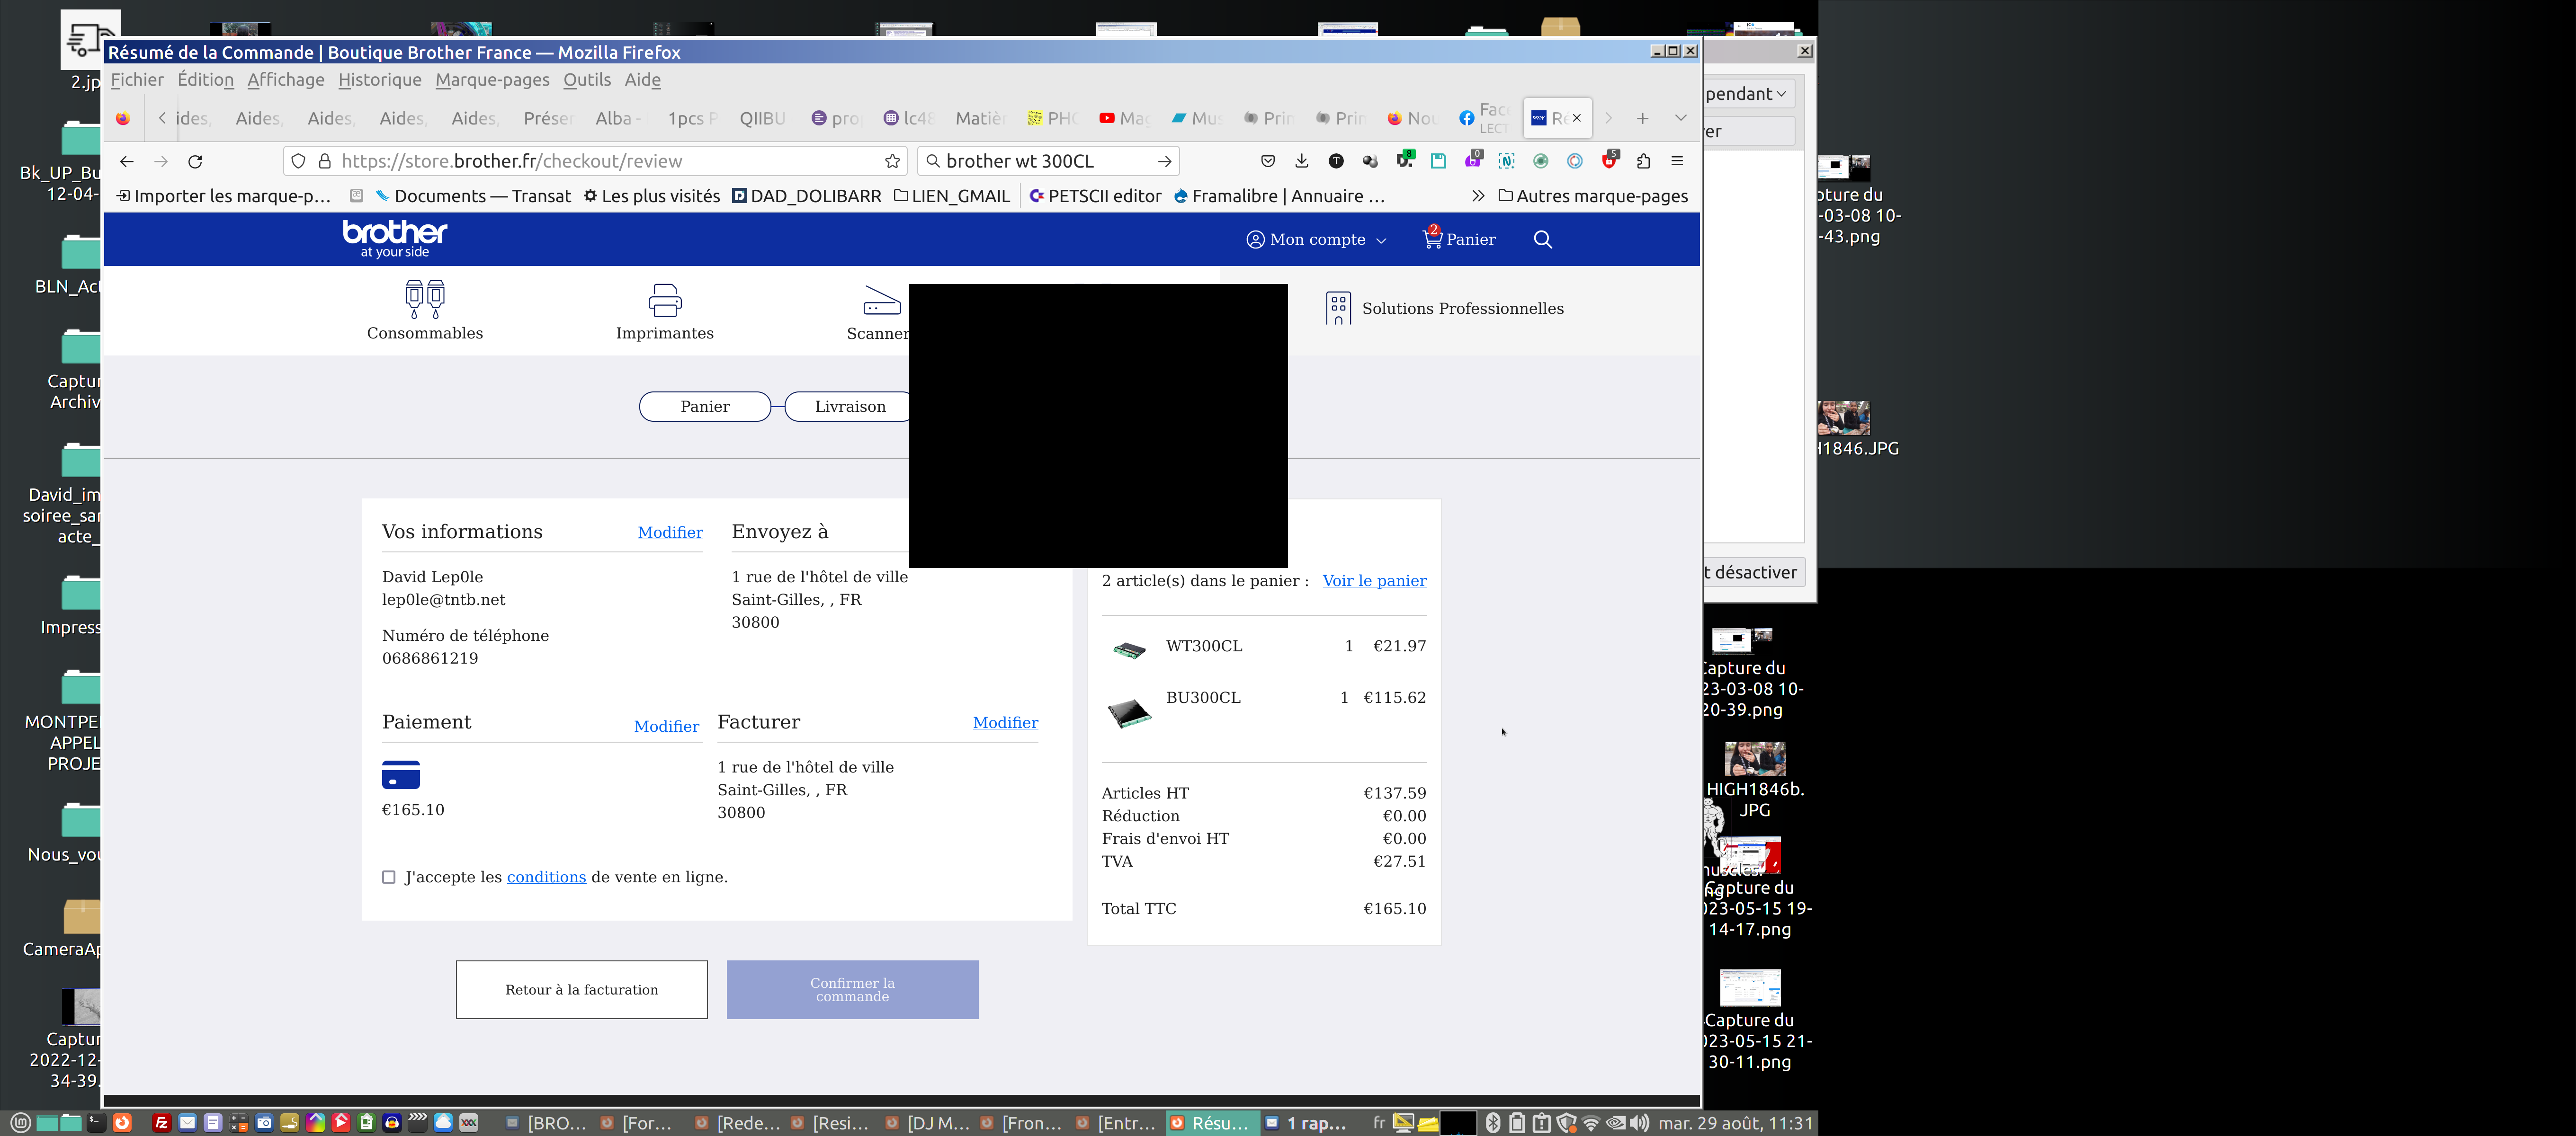2576x1136 pixels.
Task: Accept the online sales conditions checkbox
Action: click(x=389, y=877)
